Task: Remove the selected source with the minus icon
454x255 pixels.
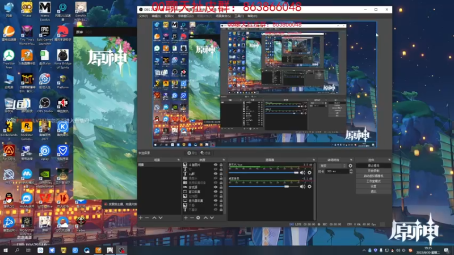Action: (192, 218)
